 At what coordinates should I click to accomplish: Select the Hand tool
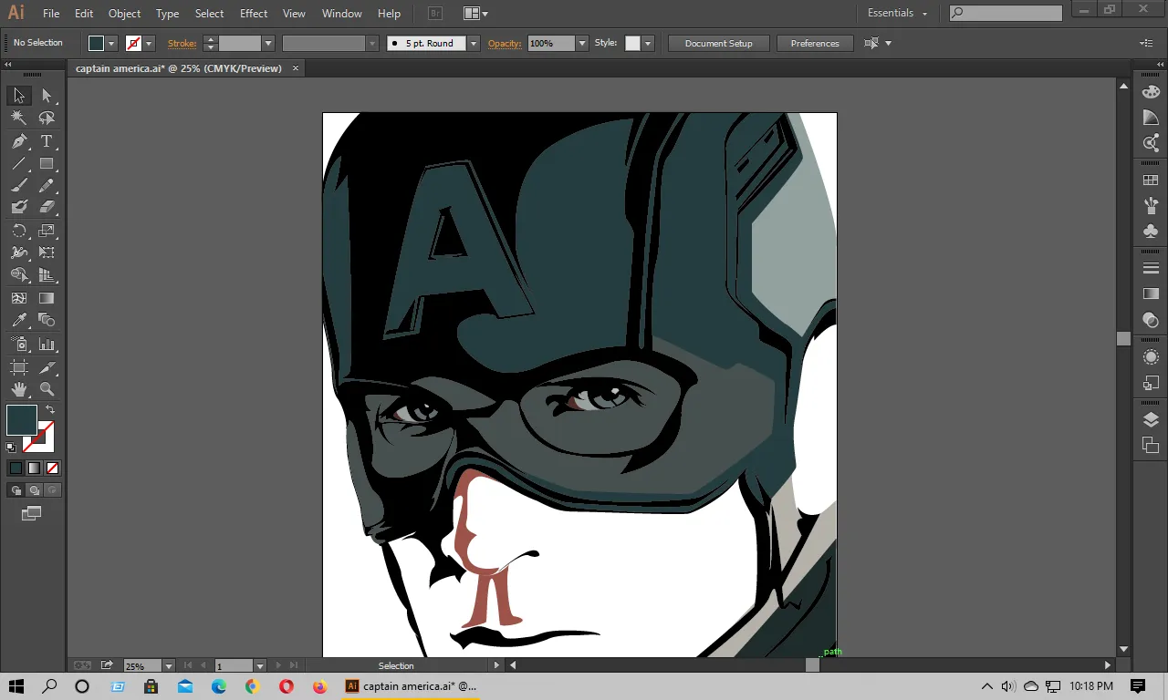(x=19, y=390)
